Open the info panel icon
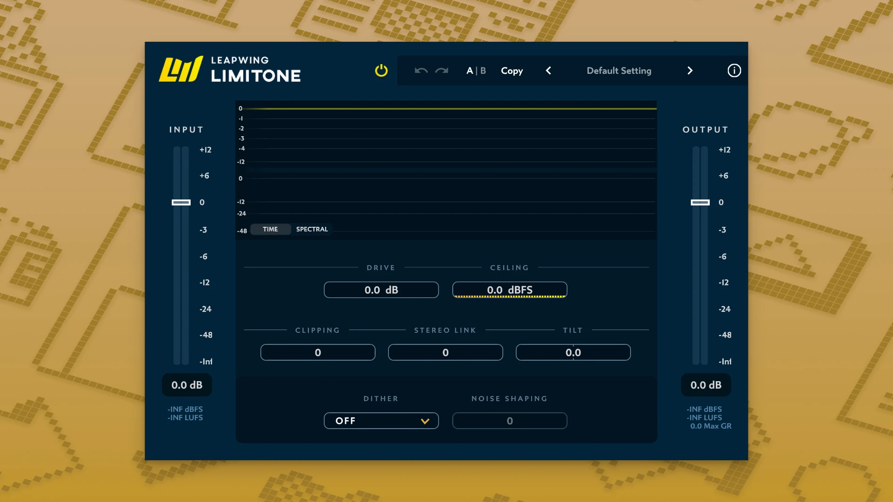Screen dimensions: 893x502 coord(734,71)
